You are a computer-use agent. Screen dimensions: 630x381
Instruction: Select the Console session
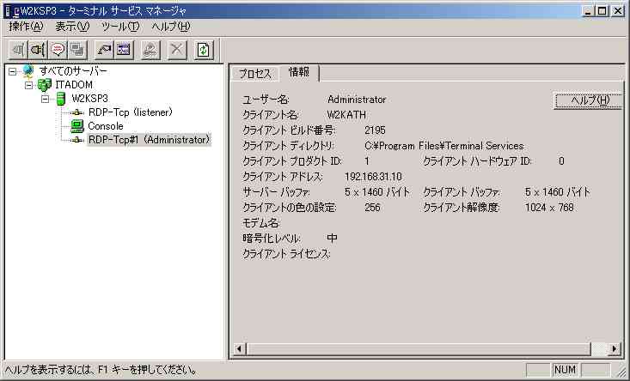106,126
